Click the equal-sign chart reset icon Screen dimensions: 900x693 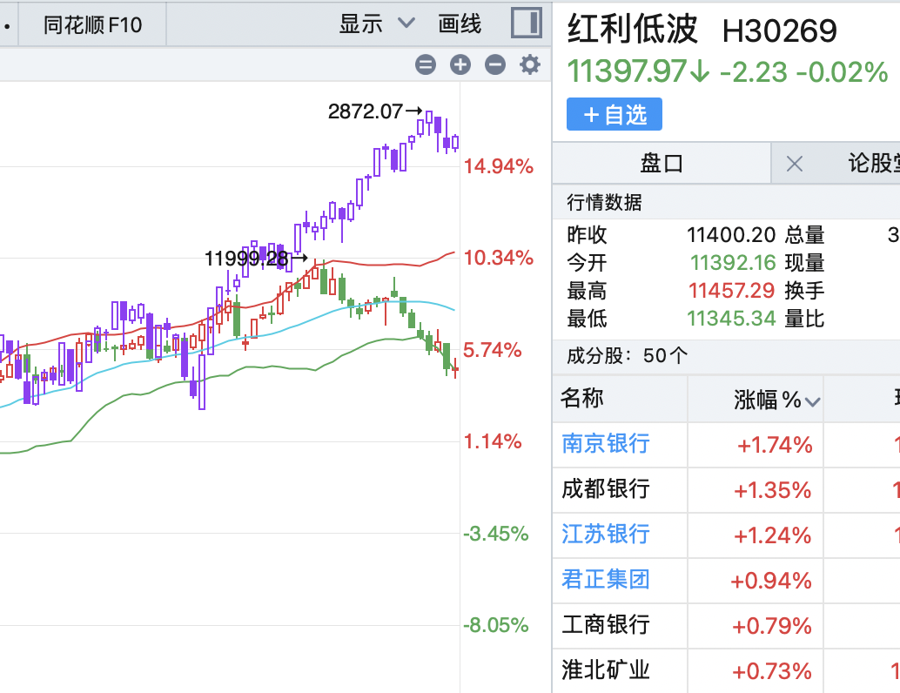pyautogui.click(x=426, y=64)
